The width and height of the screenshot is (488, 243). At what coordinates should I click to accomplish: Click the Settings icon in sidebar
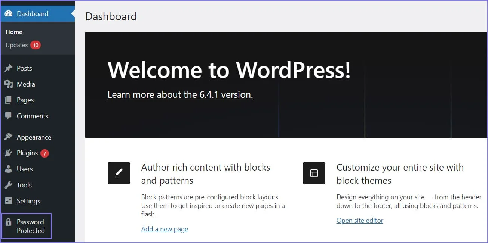pos(9,201)
